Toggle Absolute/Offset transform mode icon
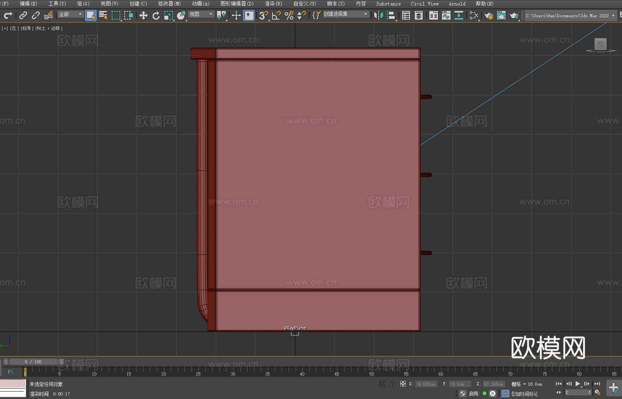 [403, 384]
